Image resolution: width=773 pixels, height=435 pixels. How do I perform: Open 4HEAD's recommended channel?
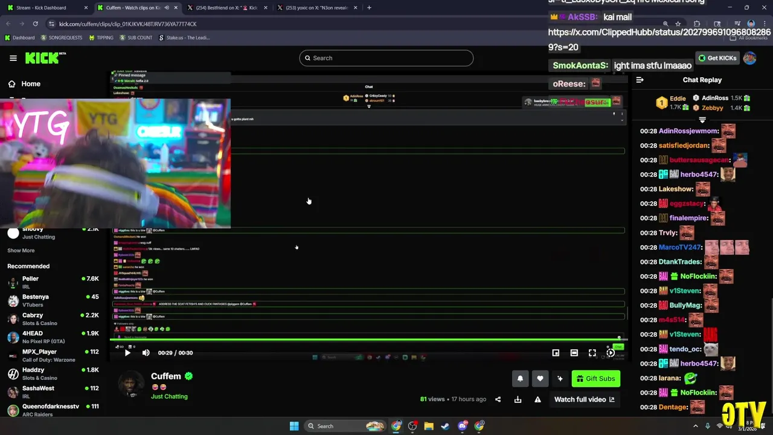click(x=53, y=337)
